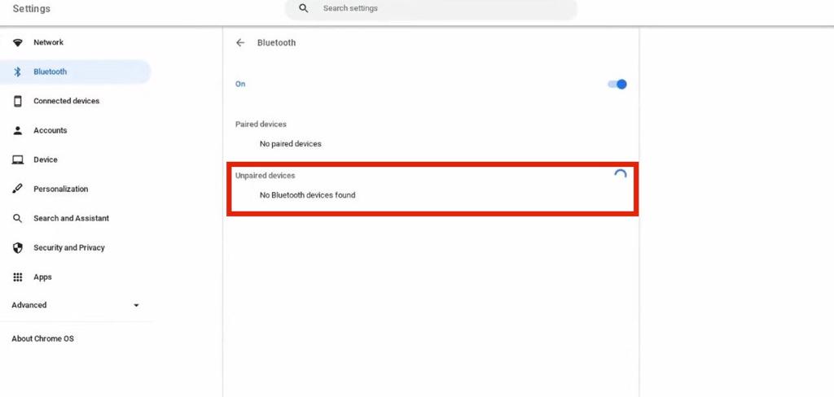This screenshot has width=834, height=397.
Task: Open the Apps settings section
Action: [42, 277]
